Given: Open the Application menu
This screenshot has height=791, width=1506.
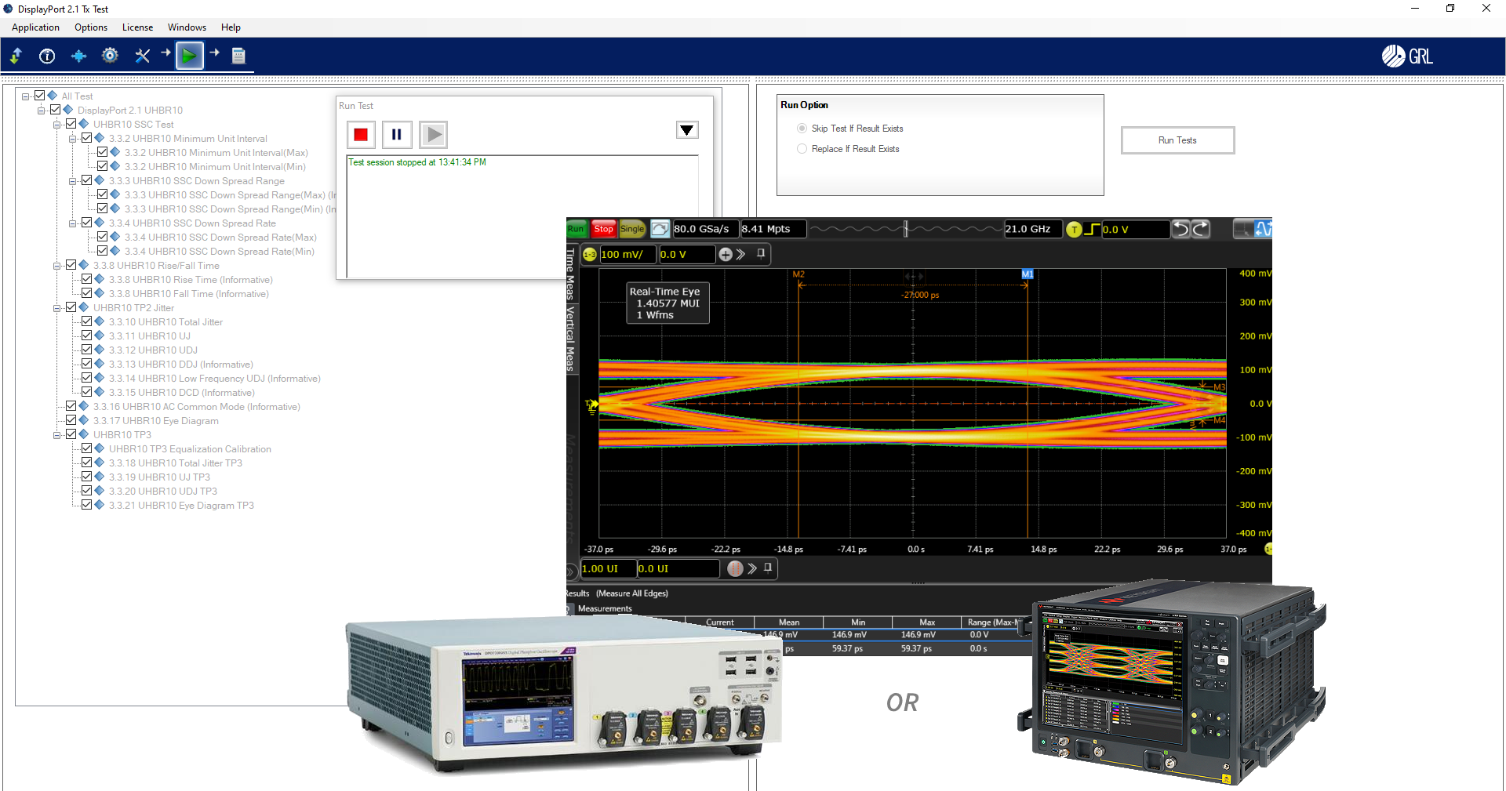Looking at the screenshot, I should pos(35,27).
